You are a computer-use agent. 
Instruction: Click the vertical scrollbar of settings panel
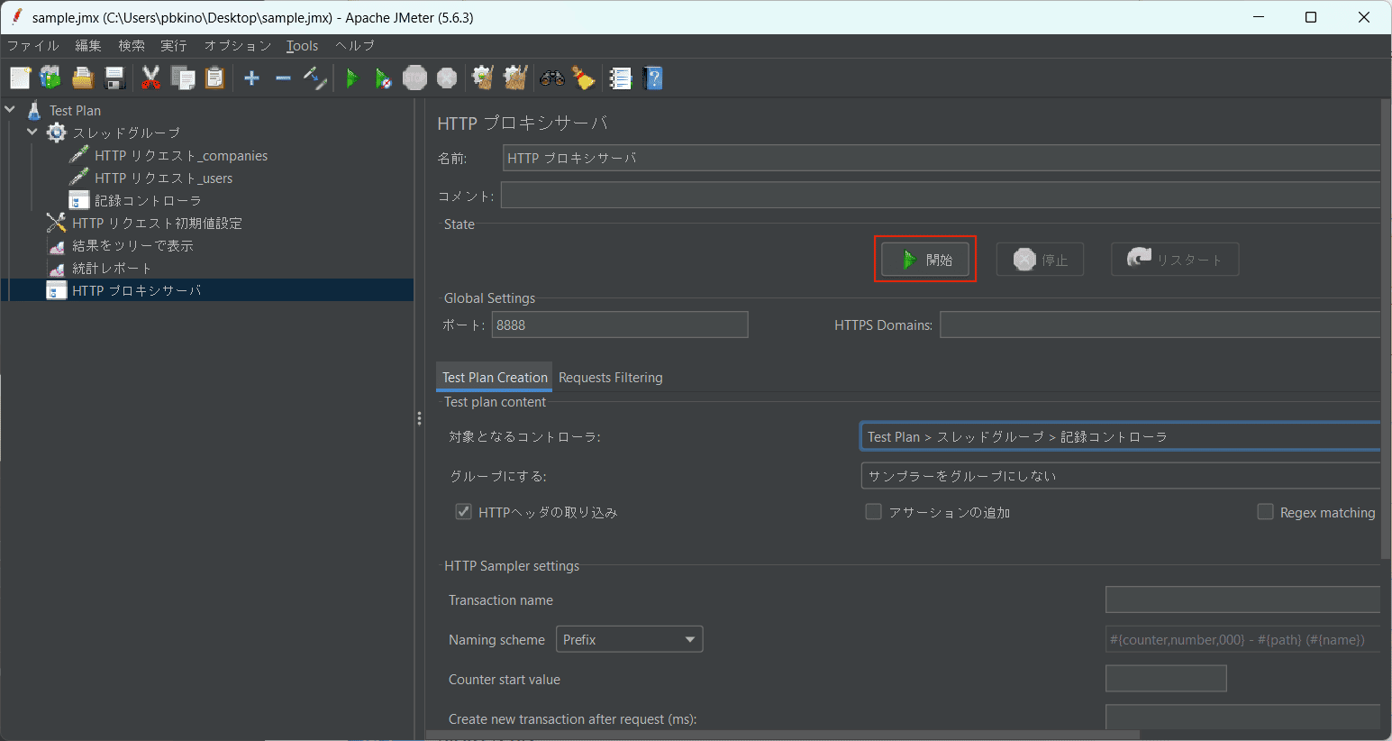(1386, 329)
